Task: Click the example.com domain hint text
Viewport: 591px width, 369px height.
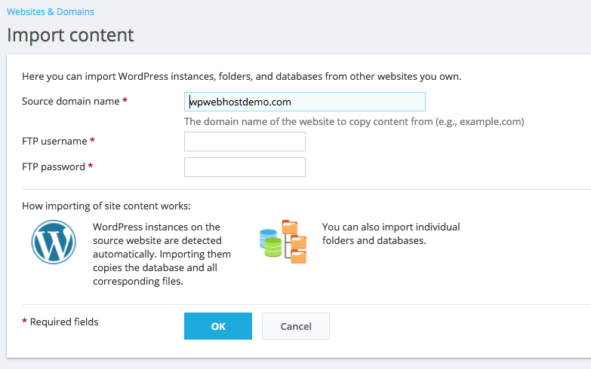Action: pyautogui.click(x=491, y=121)
